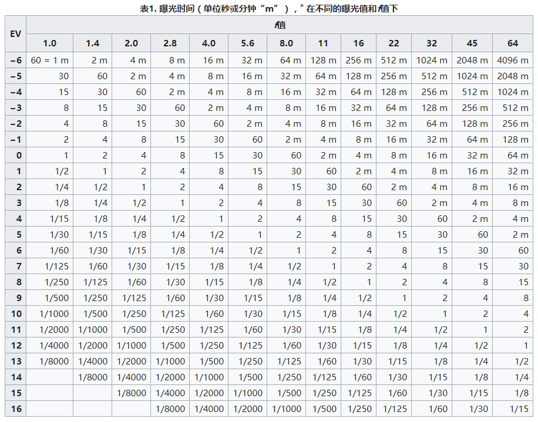Click the 1/15 cell in EV 16 row
538x422 pixels.
click(513, 409)
